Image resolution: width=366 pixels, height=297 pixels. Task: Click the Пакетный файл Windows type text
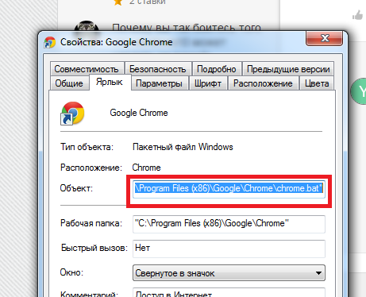pyautogui.click(x=183, y=147)
